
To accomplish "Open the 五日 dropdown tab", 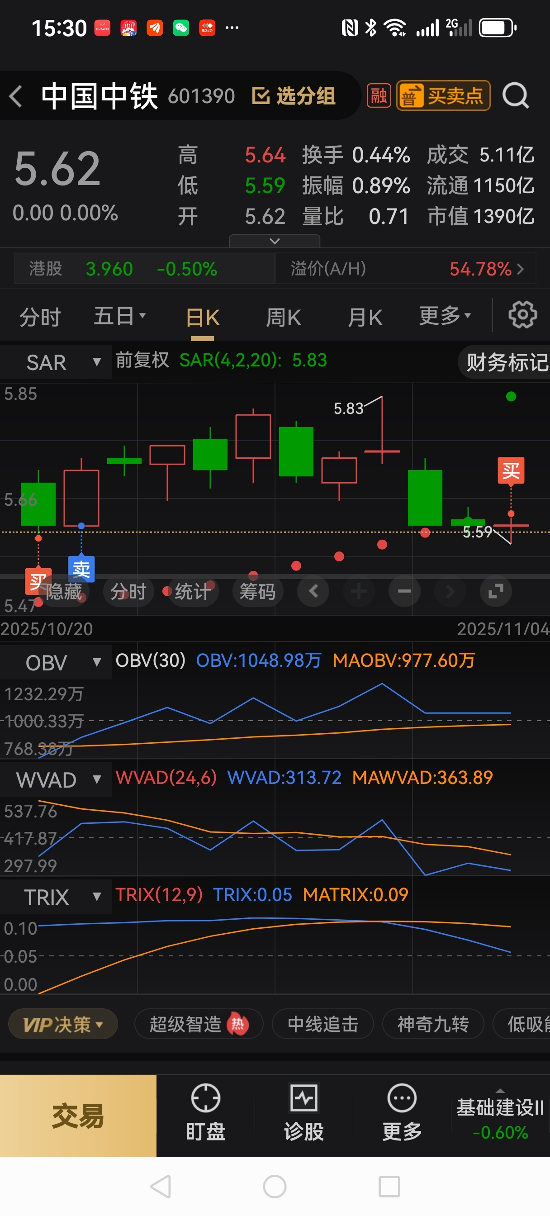I will pyautogui.click(x=119, y=316).
